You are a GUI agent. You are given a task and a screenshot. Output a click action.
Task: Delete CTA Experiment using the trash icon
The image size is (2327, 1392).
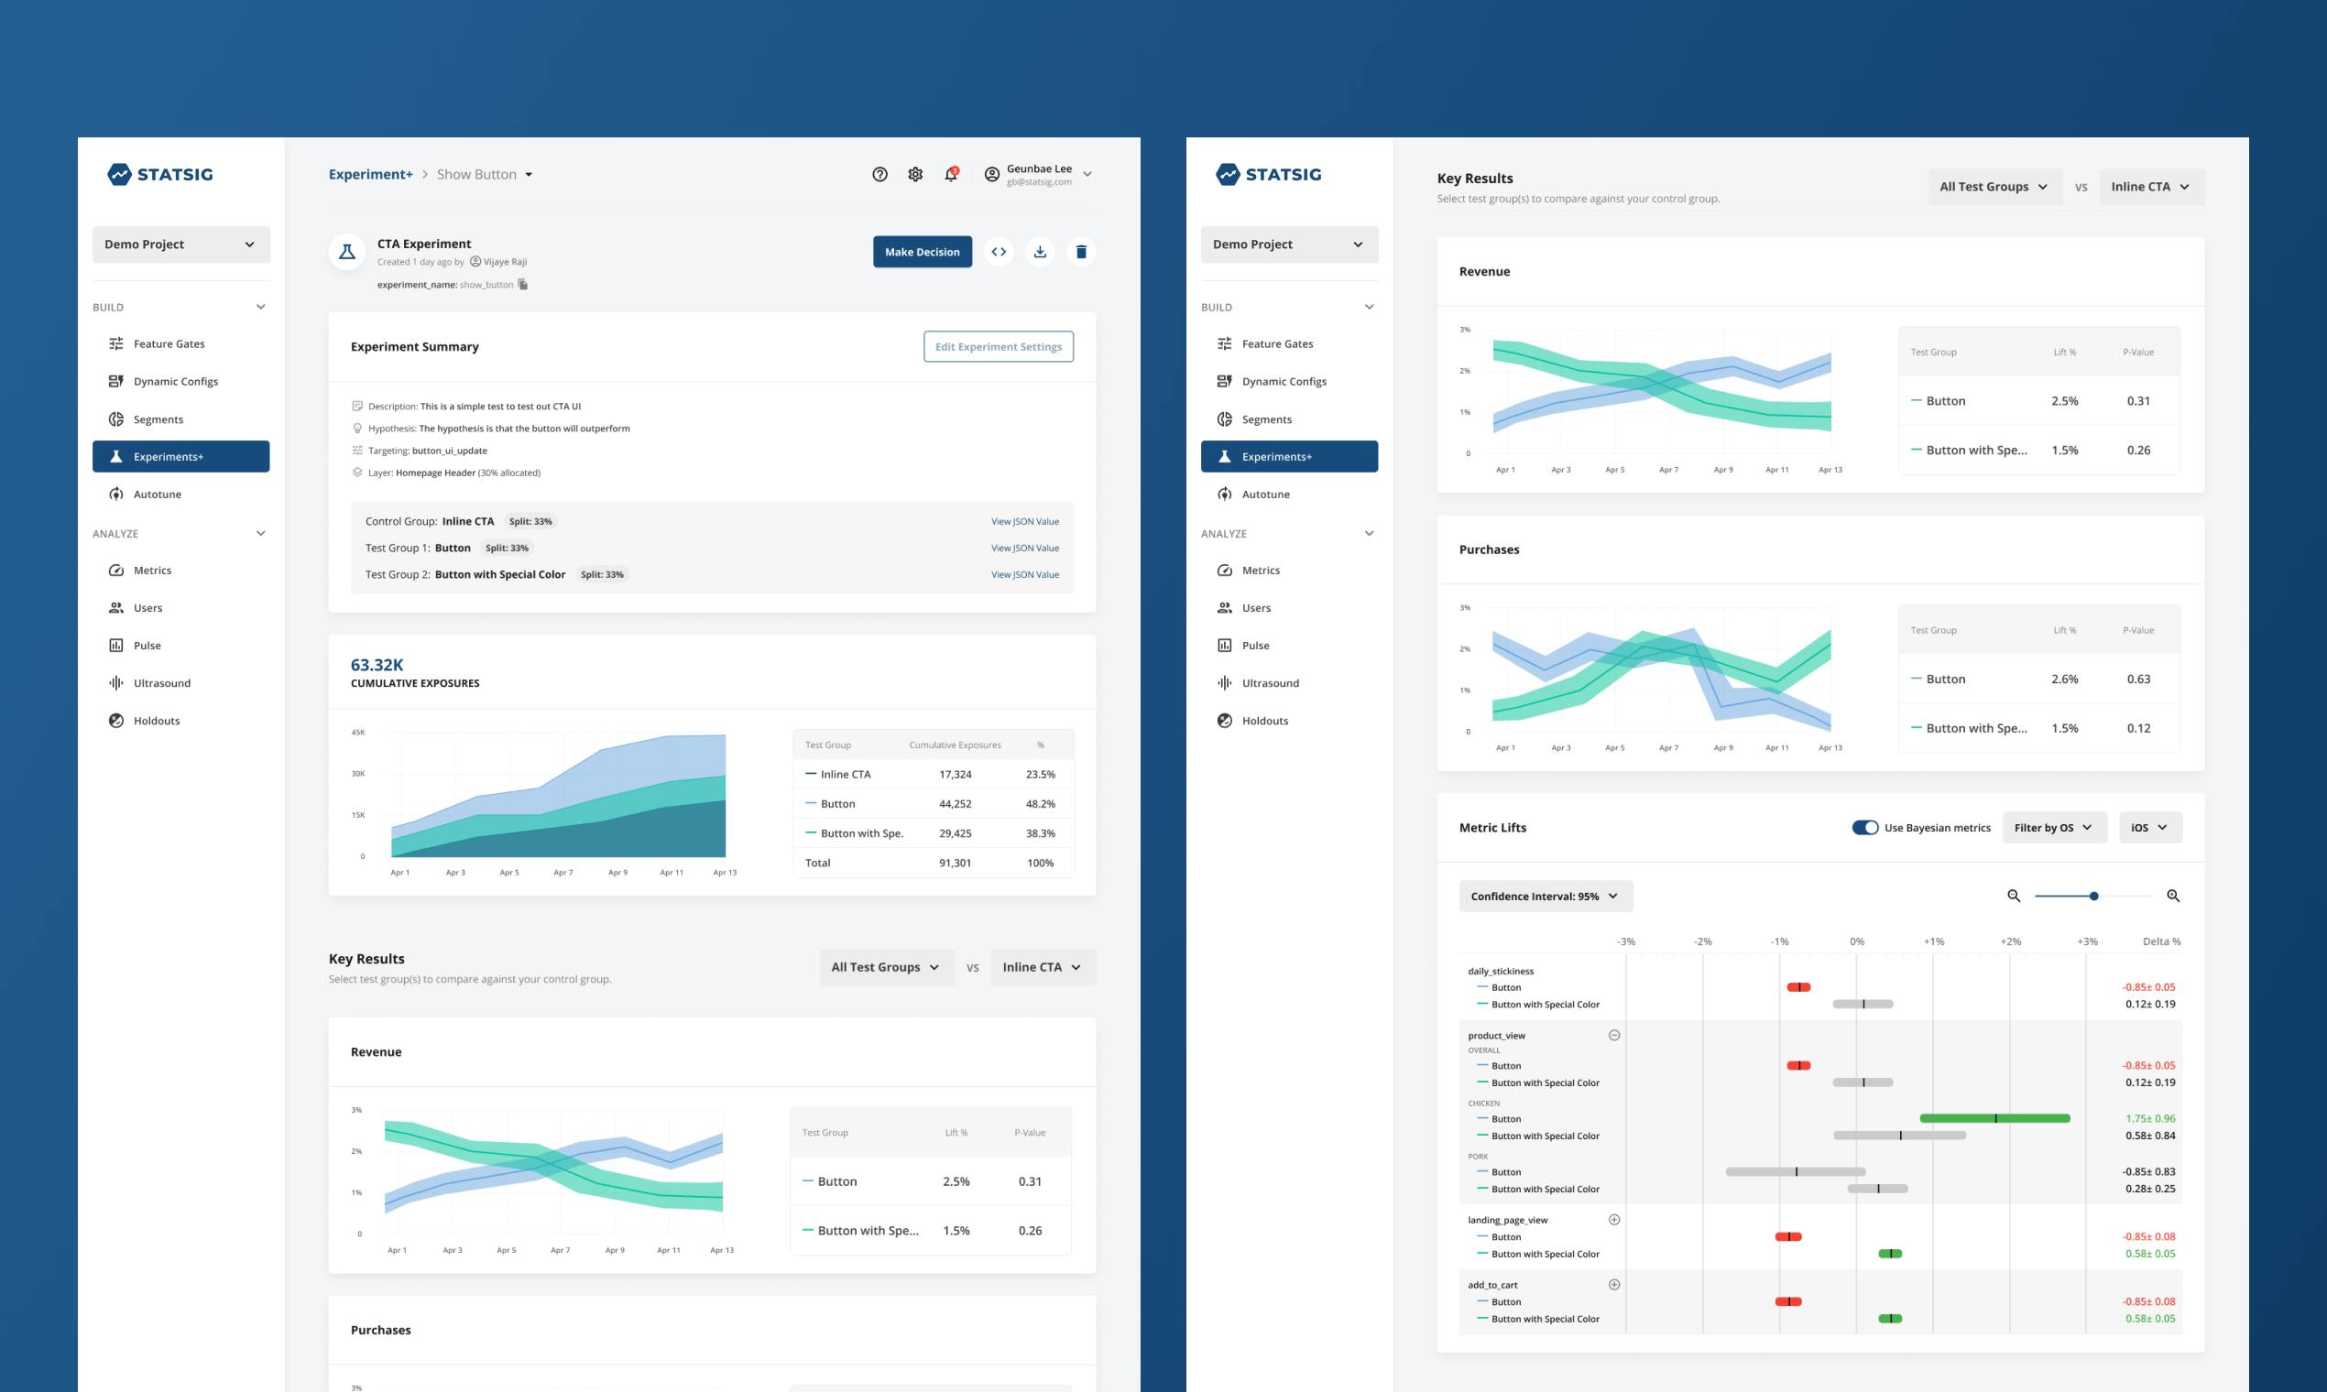[x=1081, y=252]
